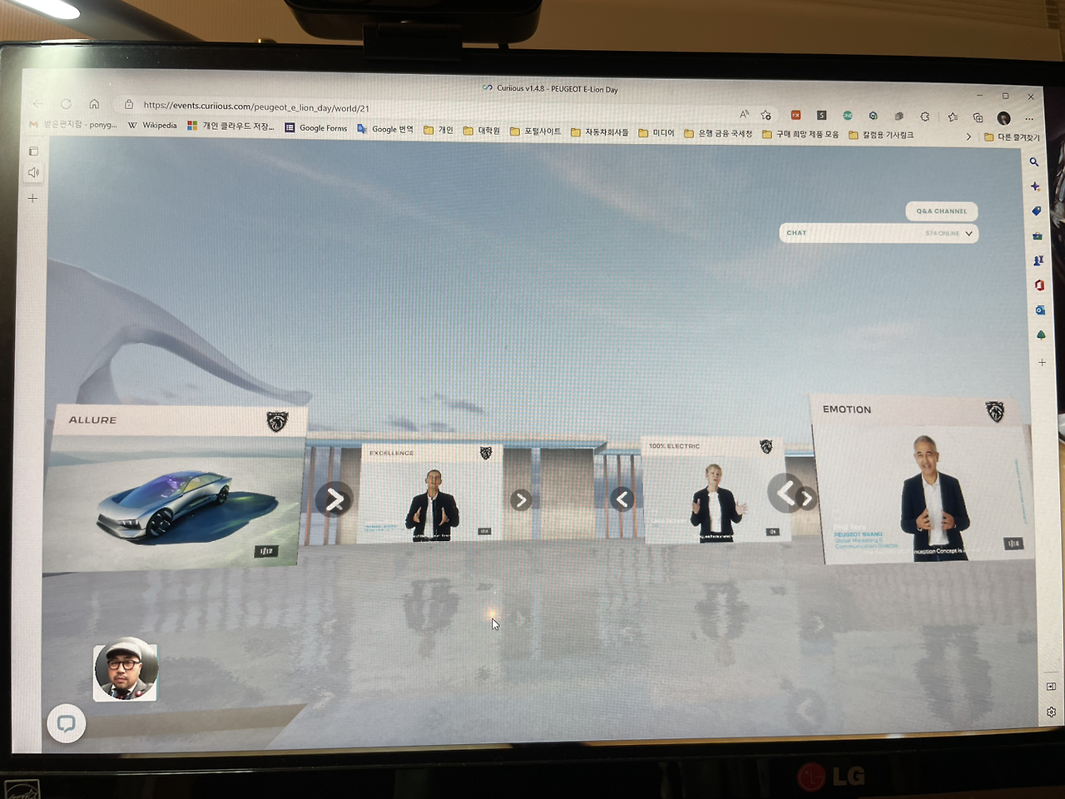
Task: Expand the 자동차회사들 bookmarks folder
Action: coord(600,132)
